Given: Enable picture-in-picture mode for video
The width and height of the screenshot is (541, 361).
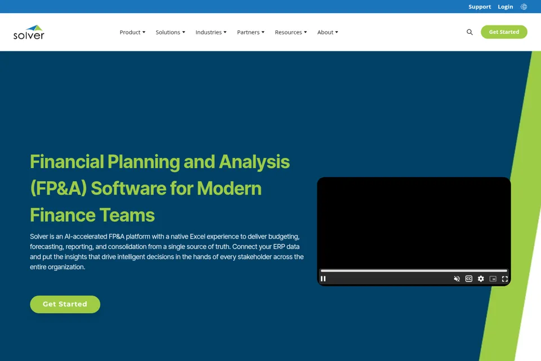Looking at the screenshot, I should click(493, 279).
